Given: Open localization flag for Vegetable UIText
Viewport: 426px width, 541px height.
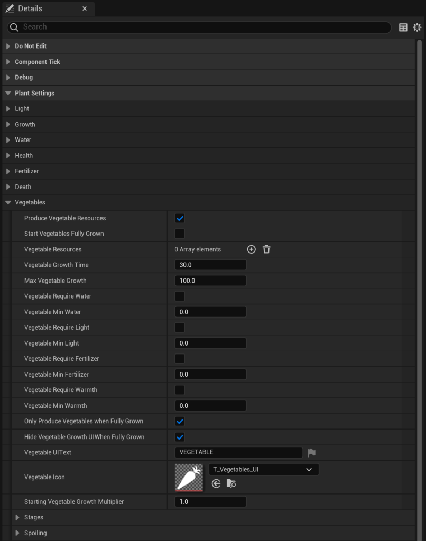Looking at the screenshot, I should pyautogui.click(x=311, y=452).
